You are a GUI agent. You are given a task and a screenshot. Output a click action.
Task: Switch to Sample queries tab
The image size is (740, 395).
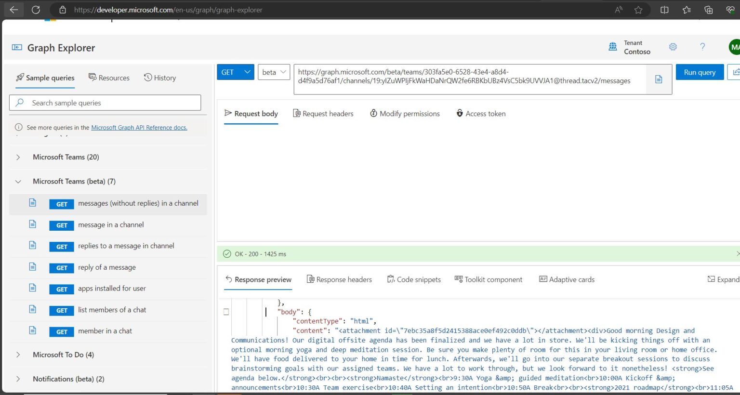pyautogui.click(x=45, y=78)
